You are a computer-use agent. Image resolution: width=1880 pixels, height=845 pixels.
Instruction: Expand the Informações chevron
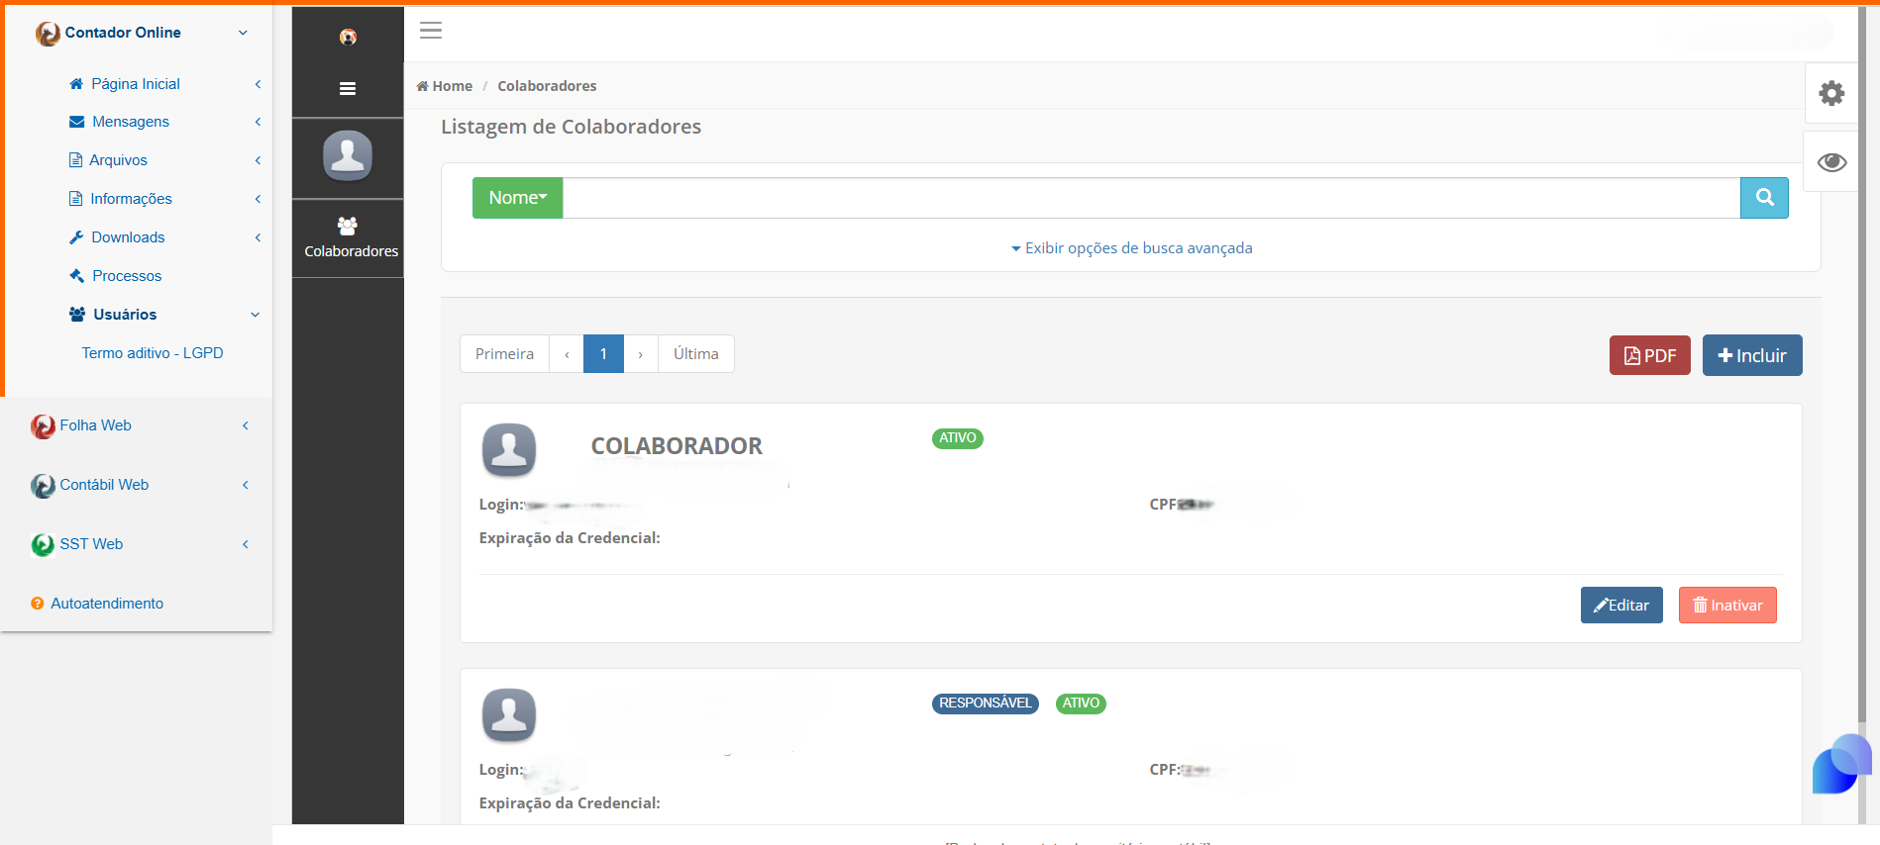(x=258, y=199)
